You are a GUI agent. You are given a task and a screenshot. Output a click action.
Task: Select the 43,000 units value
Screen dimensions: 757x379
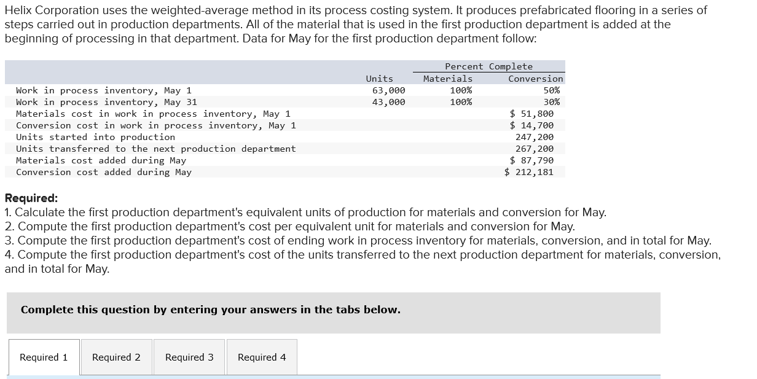click(388, 102)
